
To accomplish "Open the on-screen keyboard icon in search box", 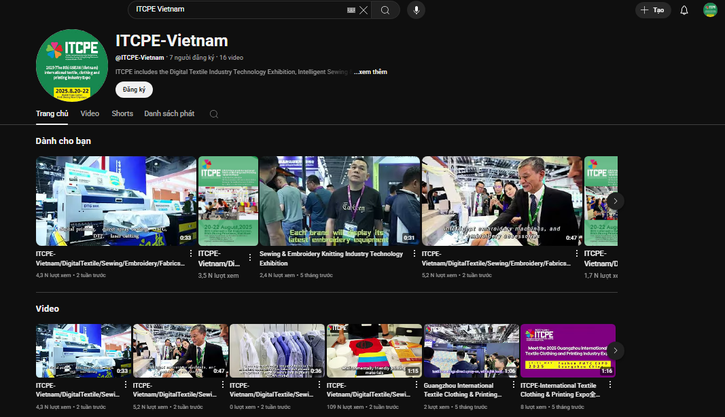I will click(x=351, y=10).
